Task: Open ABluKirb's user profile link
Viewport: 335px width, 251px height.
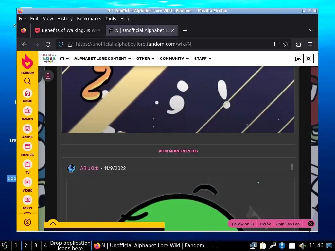Action: tap(89, 168)
